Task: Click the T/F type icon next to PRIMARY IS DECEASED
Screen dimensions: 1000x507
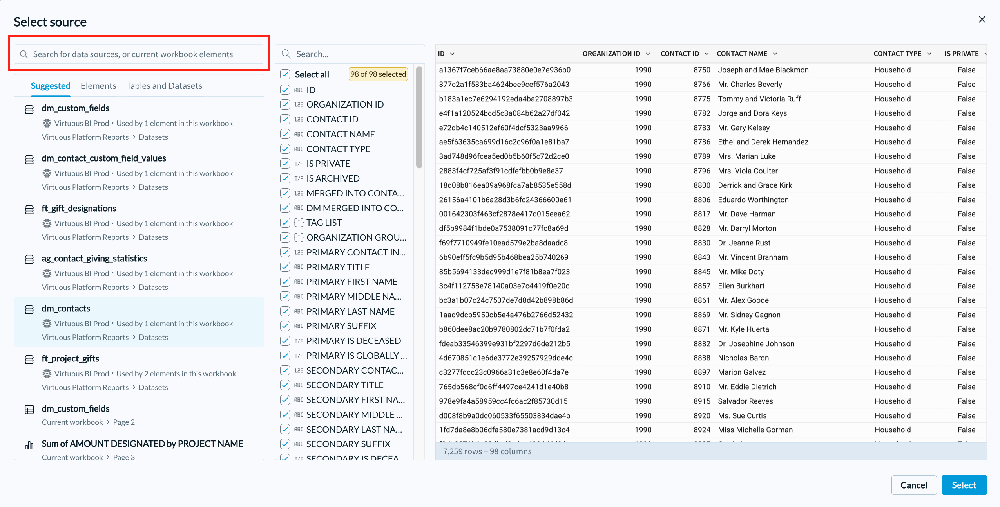Action: pyautogui.click(x=299, y=341)
